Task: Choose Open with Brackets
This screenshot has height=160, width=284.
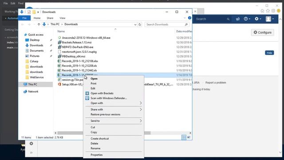Action: pos(102,93)
